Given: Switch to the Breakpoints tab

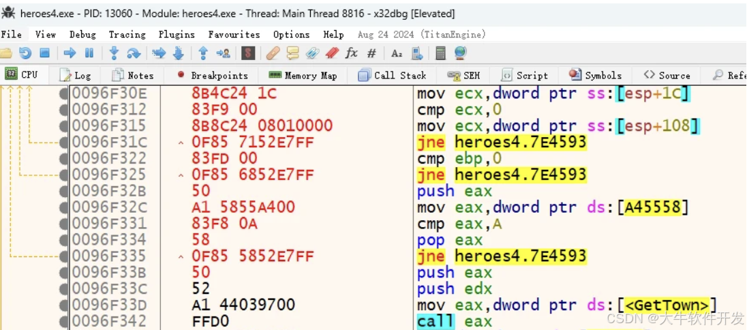Looking at the screenshot, I should tap(213, 76).
